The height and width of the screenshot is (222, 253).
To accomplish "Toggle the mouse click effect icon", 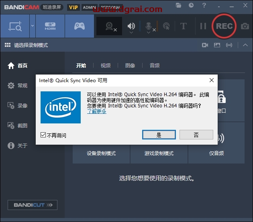I will click(x=166, y=26).
